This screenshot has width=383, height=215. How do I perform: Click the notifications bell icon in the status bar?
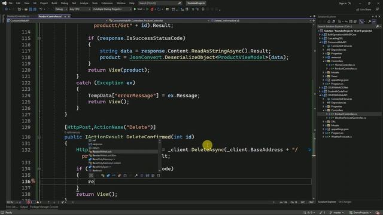click(378, 213)
